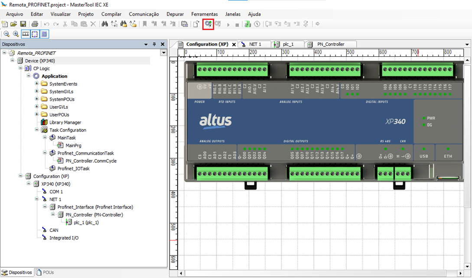The image size is (472, 278).
Task: Toggle pin on Dispositivos panel
Action: pyautogui.click(x=154, y=44)
